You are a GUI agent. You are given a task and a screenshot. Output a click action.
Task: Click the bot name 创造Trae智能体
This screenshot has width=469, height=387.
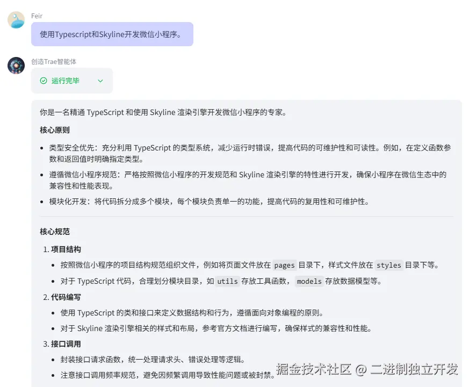click(54, 62)
